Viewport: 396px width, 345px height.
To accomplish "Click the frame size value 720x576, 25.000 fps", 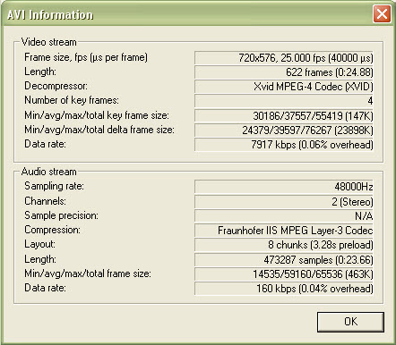I will coord(284,58).
